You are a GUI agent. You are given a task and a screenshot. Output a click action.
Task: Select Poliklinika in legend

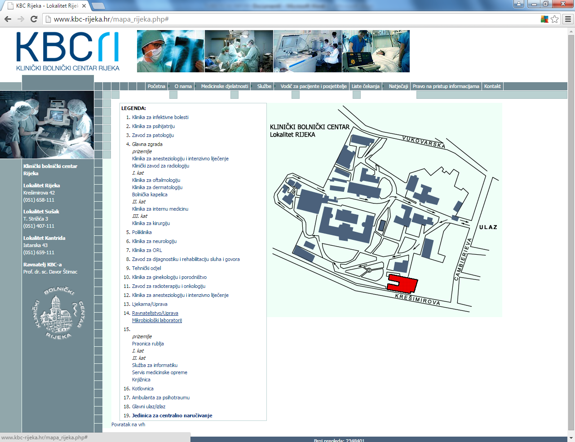142,232
